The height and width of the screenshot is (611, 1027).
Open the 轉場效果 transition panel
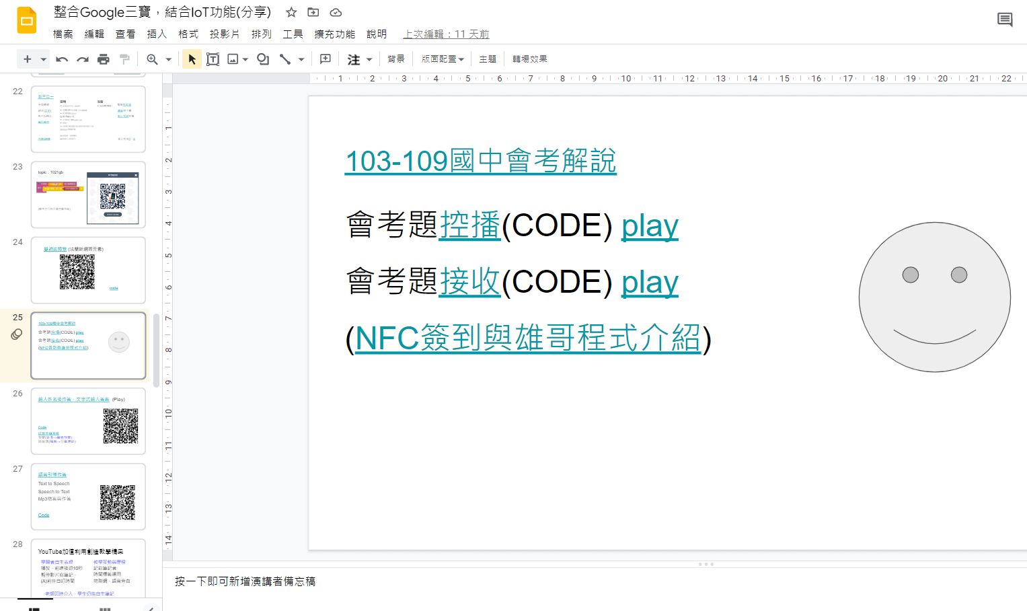530,59
